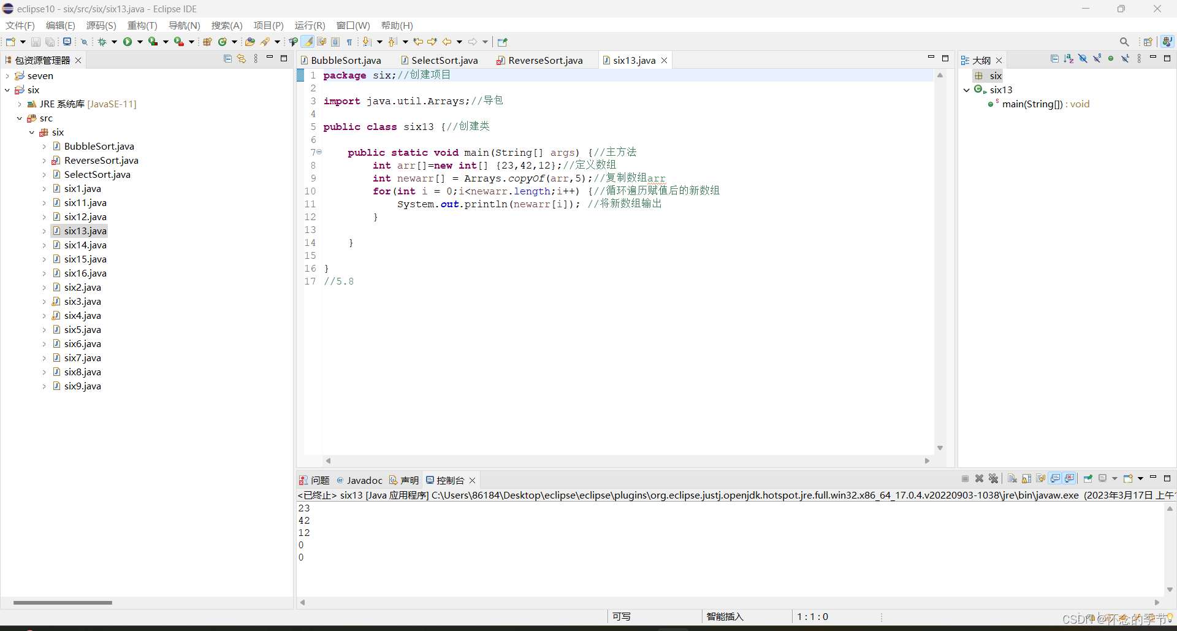Launch the New Java Class wizard icon
Screen dimensions: 1177x631
[x=223, y=42]
